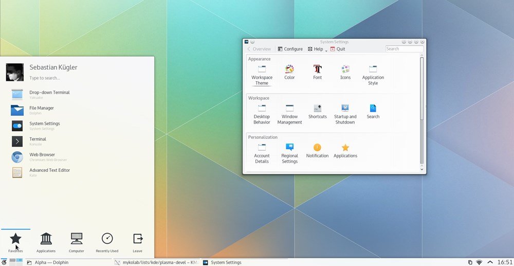Open the Font settings icon

click(x=317, y=72)
